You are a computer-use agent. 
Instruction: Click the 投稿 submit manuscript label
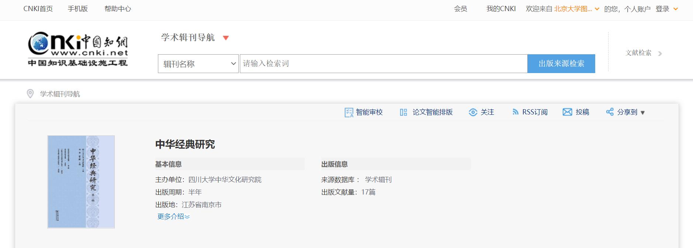click(583, 112)
